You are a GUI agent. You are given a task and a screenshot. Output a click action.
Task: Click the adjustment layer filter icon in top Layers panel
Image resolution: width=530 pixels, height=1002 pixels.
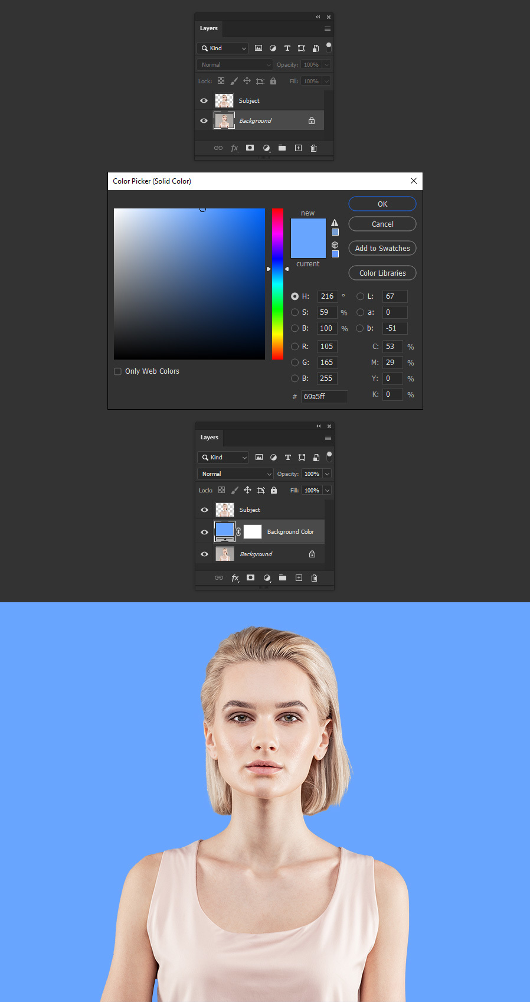click(273, 48)
